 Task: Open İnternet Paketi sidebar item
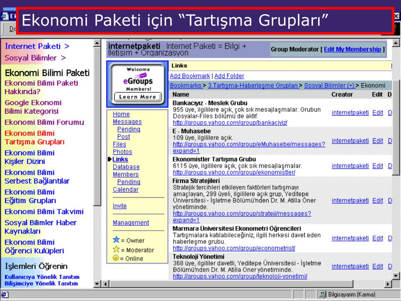tap(37, 46)
